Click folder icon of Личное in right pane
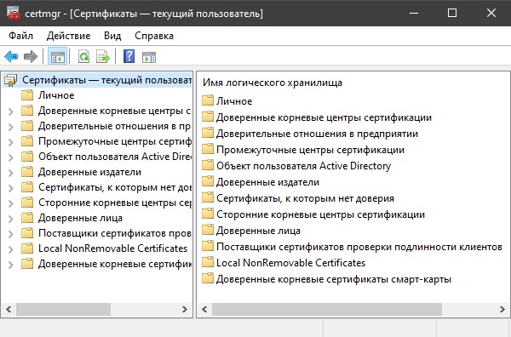The image size is (511, 337). (x=208, y=100)
